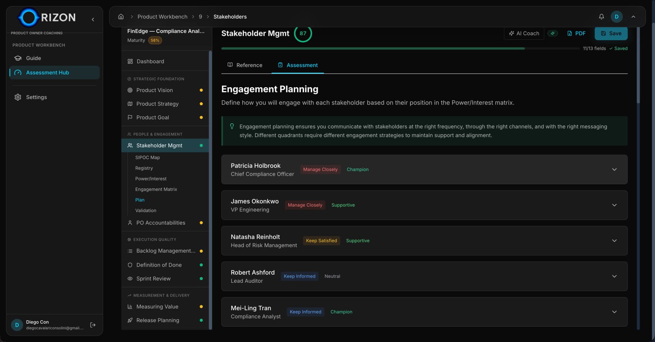Image resolution: width=655 pixels, height=342 pixels.
Task: Open the AI Coach
Action: tap(524, 33)
